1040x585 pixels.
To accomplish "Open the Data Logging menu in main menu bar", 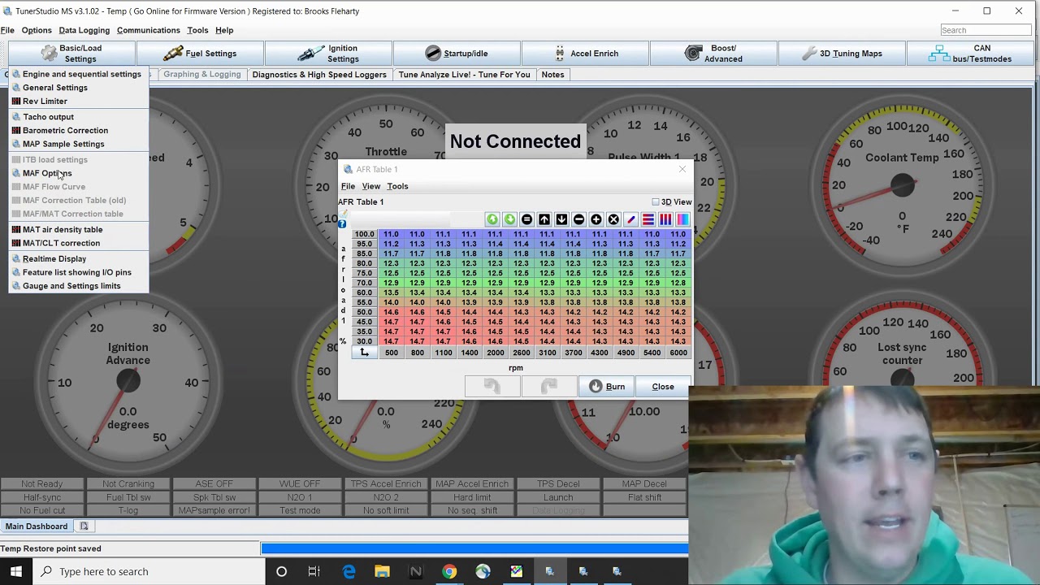I will pyautogui.click(x=84, y=30).
